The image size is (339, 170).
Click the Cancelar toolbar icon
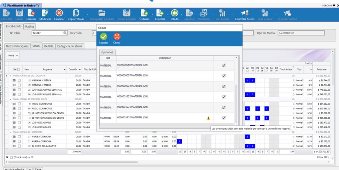(x=59, y=13)
